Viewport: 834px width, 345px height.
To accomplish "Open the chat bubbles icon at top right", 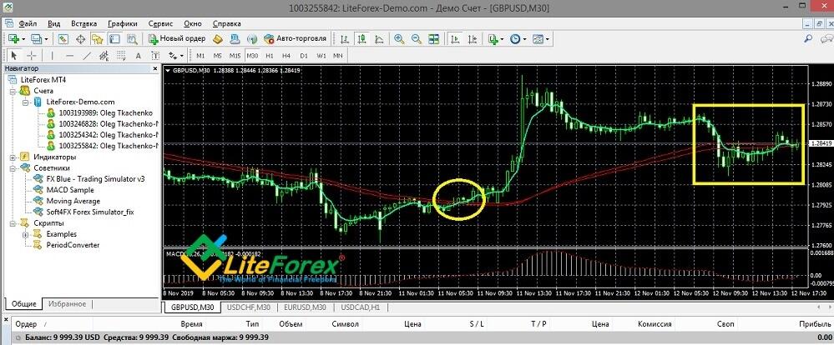I will (x=826, y=38).
